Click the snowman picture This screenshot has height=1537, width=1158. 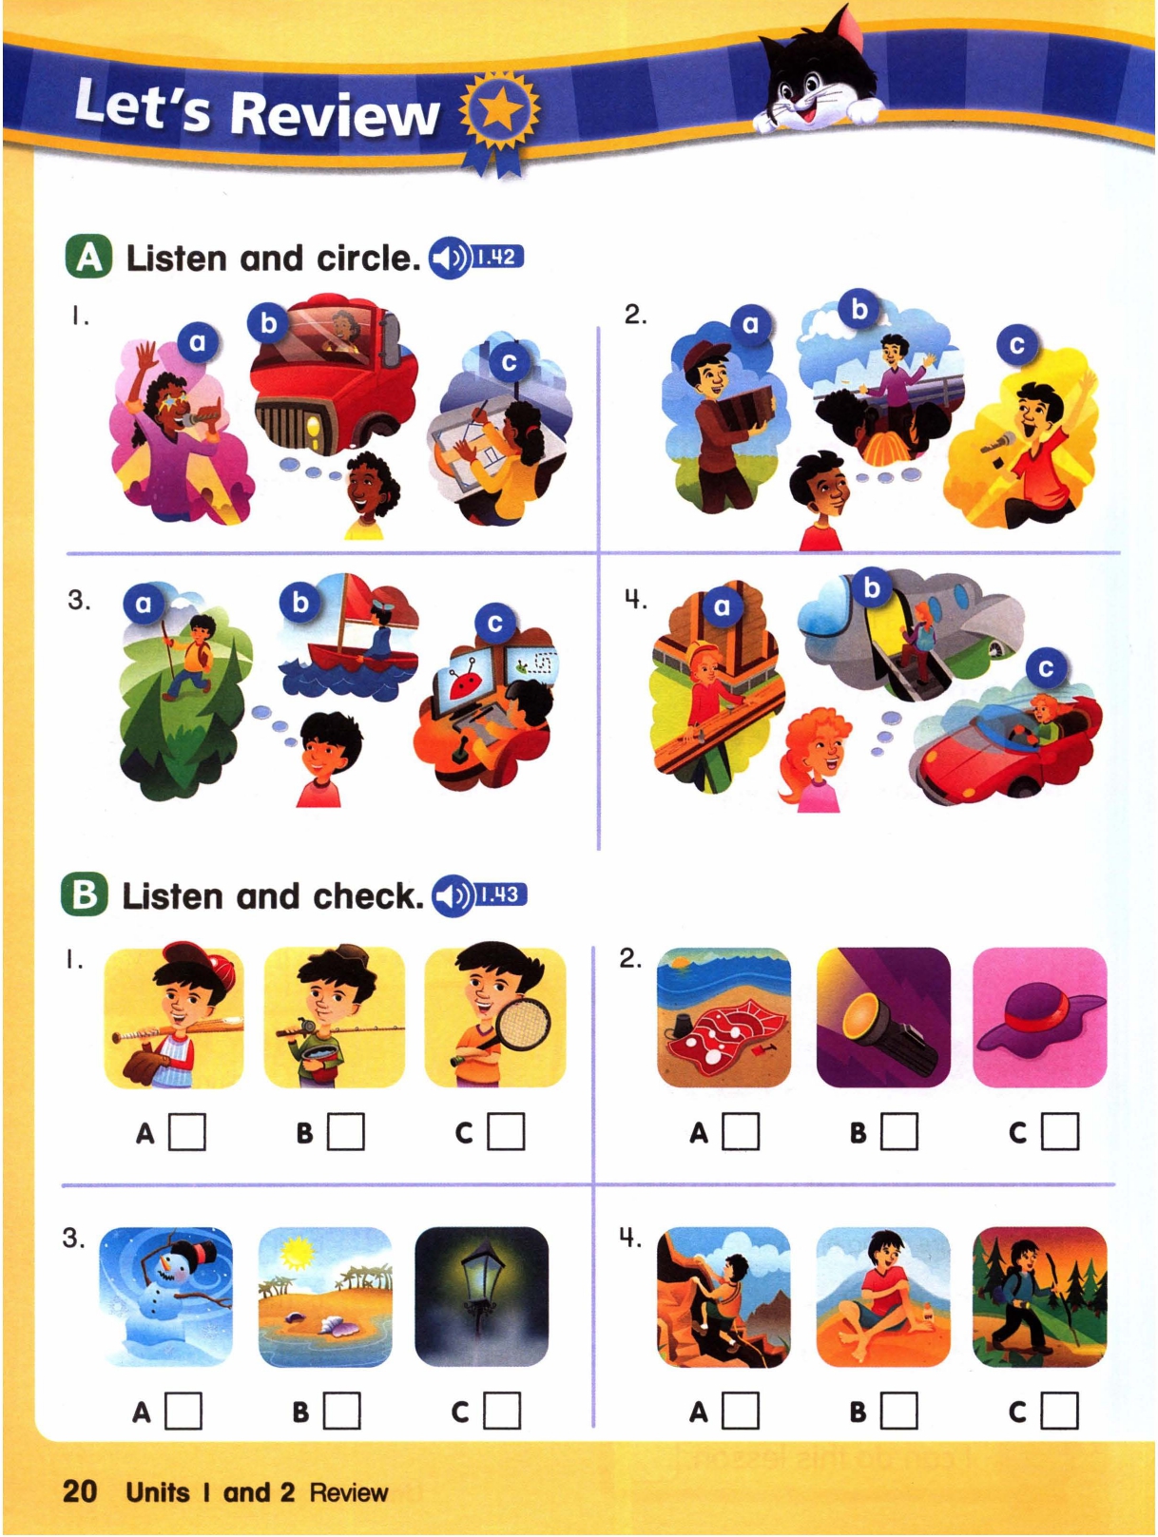(x=166, y=1297)
